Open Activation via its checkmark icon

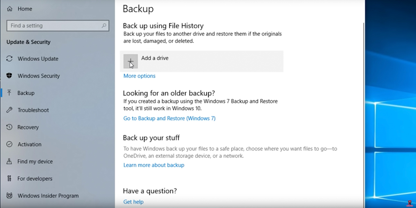(x=9, y=144)
